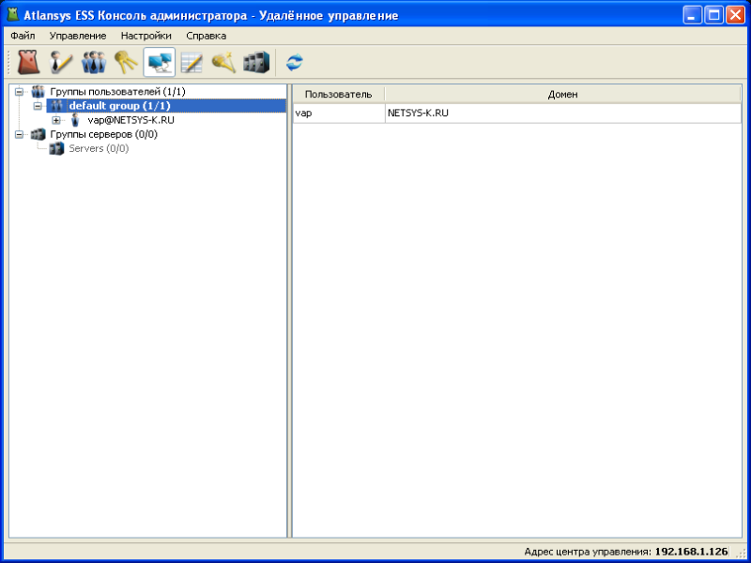751x563 pixels.
Task: Click the key with wand toolbar icon
Action: [223, 62]
